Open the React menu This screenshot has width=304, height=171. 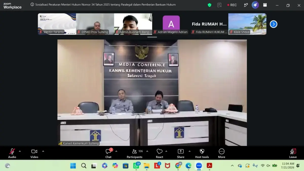coord(159,153)
